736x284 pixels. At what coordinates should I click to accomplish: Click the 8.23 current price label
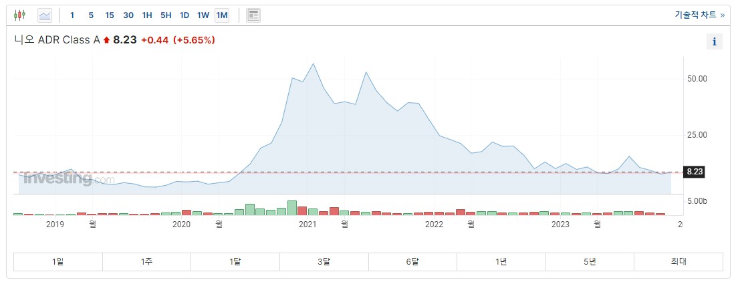[695, 172]
